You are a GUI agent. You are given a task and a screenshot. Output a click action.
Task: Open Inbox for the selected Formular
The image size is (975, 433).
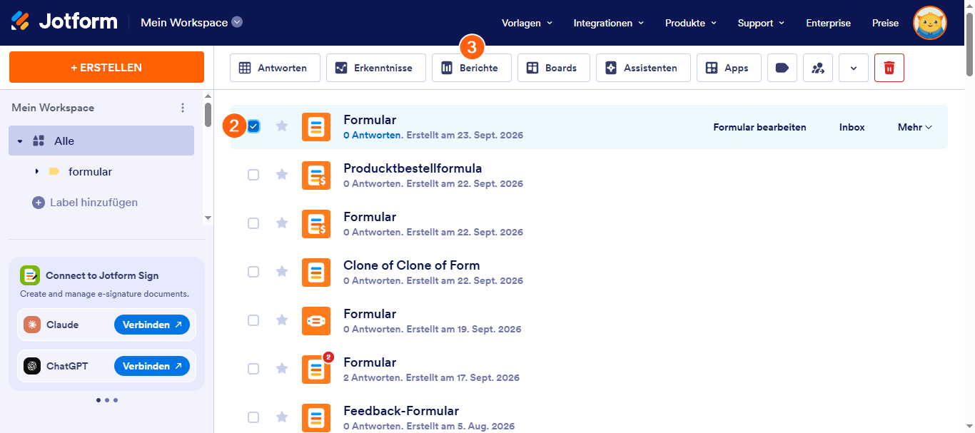tap(852, 127)
